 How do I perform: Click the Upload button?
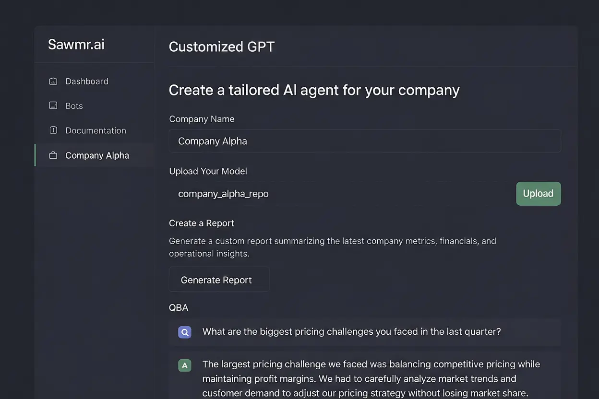pyautogui.click(x=538, y=193)
